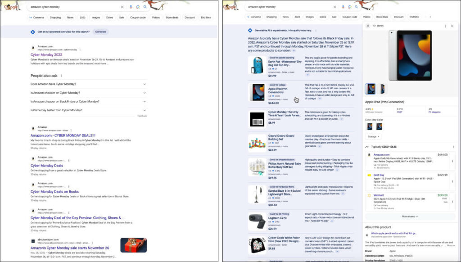This screenshot has height=262, width=461.
Task: Open the PC Magazine review link
Action: tap(434, 112)
